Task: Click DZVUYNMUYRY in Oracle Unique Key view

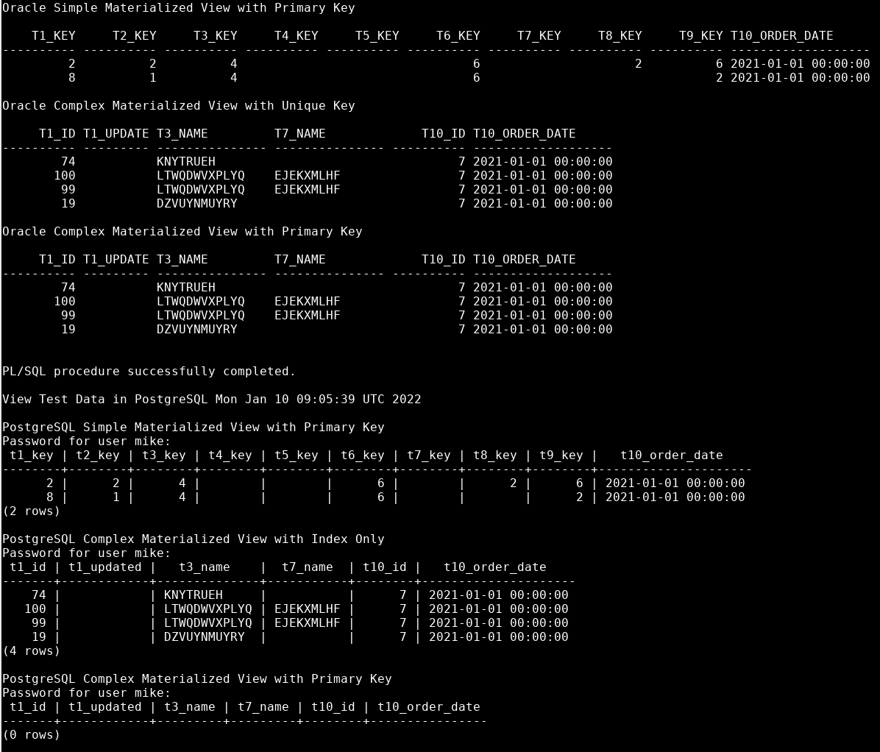Action: tap(196, 204)
